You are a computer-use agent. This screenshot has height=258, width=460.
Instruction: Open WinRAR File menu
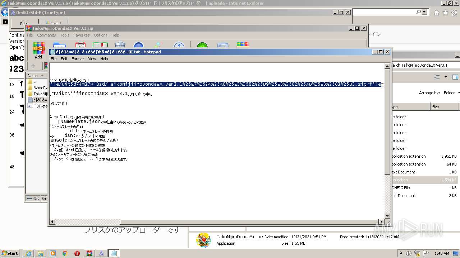pos(30,35)
